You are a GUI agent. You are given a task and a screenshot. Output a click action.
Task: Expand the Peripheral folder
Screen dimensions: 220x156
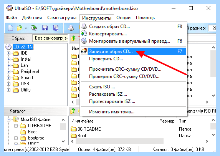(x=8, y=71)
